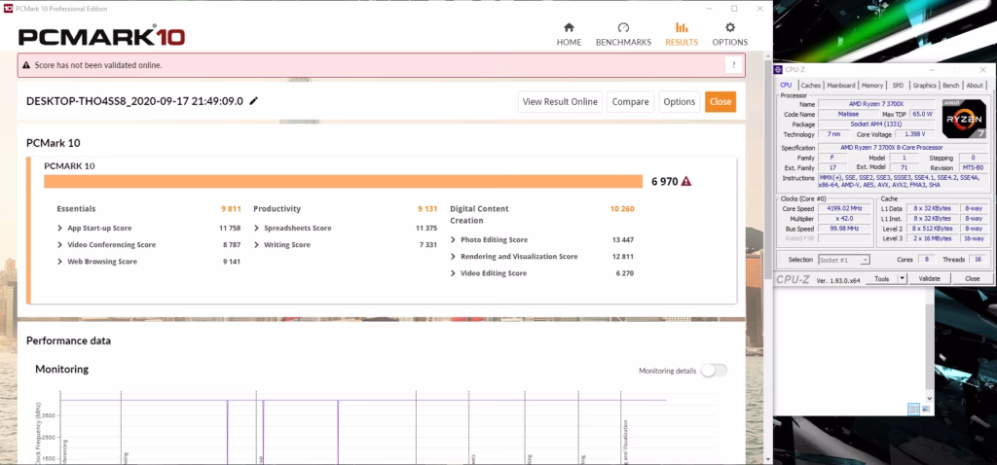Image resolution: width=997 pixels, height=465 pixels.
Task: Toggle Monitoring details switch
Action: tap(714, 371)
